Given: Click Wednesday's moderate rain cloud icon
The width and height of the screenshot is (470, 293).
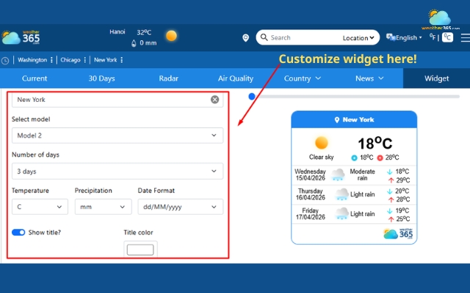Looking at the screenshot, I should pos(338,175).
